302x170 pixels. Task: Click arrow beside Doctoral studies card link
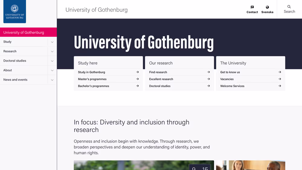(x=208, y=86)
